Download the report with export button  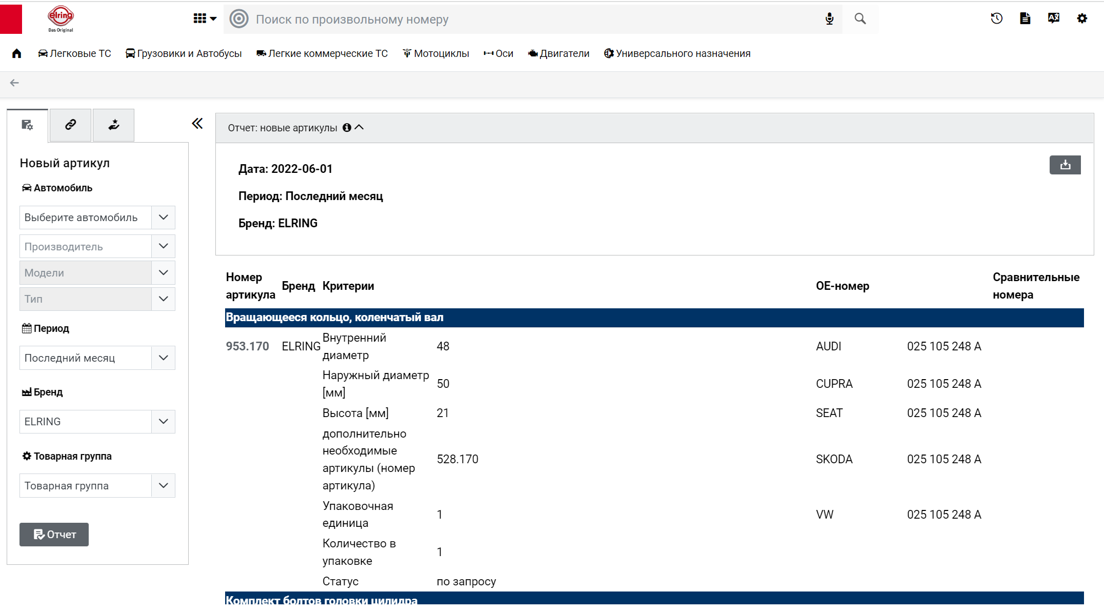click(x=1065, y=165)
